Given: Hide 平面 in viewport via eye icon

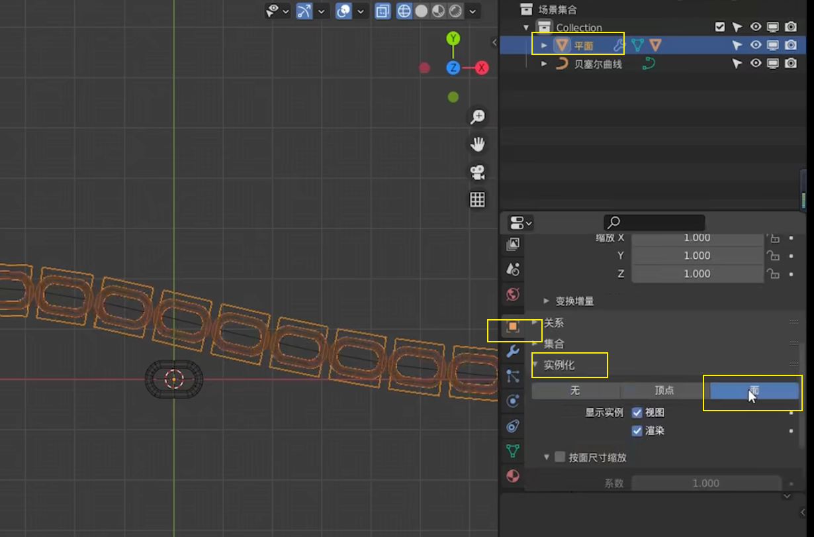Looking at the screenshot, I should pyautogui.click(x=755, y=45).
